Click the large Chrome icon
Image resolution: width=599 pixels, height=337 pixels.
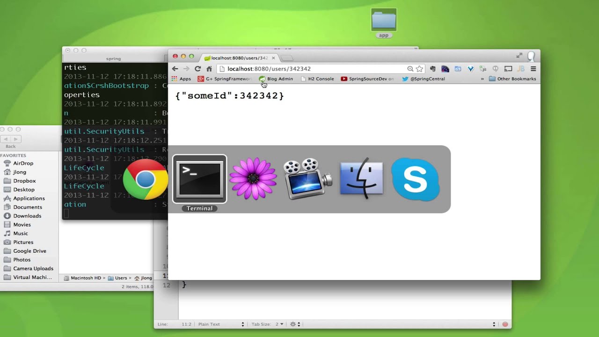146,179
